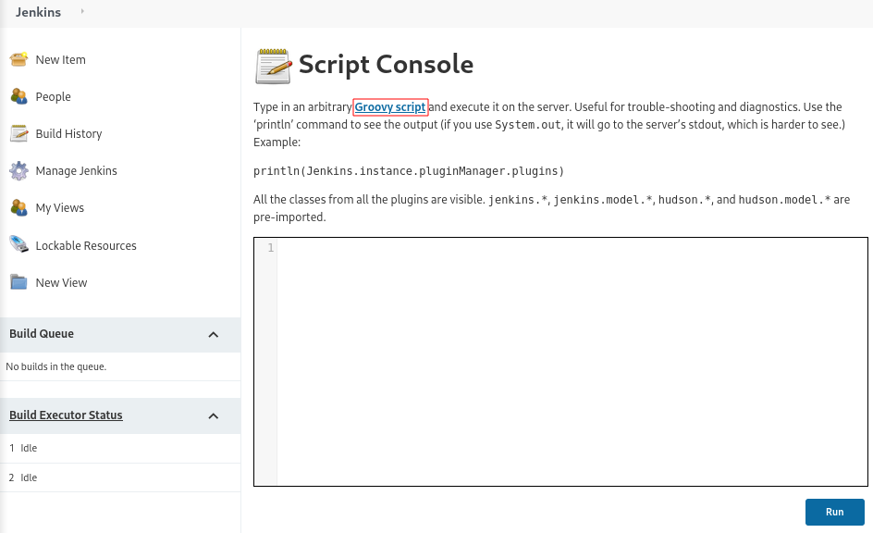Open the Build History menu text

tap(69, 133)
